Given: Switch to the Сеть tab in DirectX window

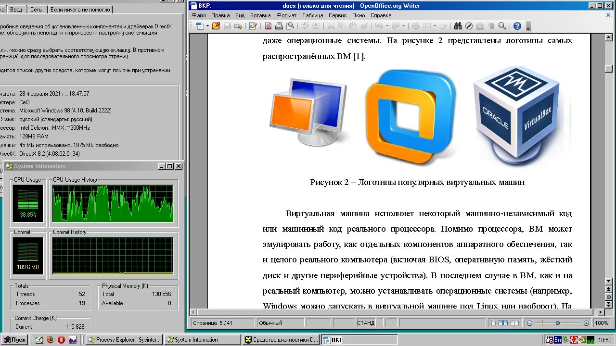Looking at the screenshot, I should click(36, 10).
